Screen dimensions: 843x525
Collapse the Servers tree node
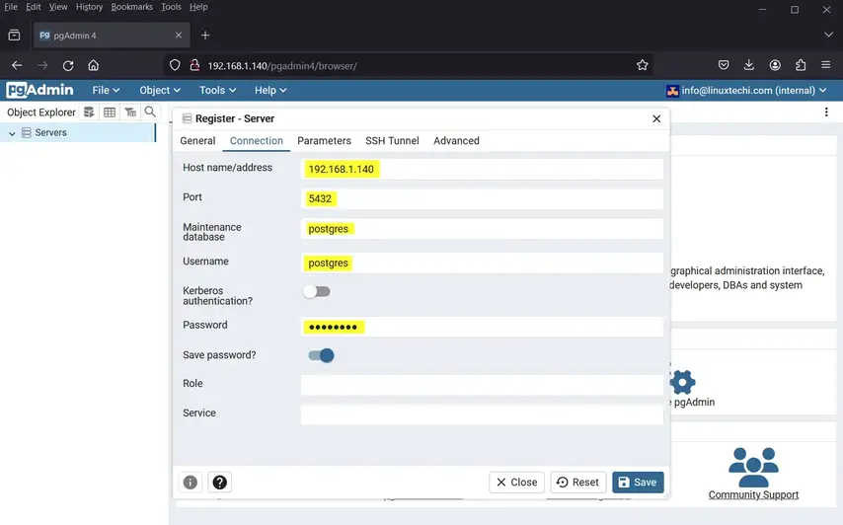point(12,133)
